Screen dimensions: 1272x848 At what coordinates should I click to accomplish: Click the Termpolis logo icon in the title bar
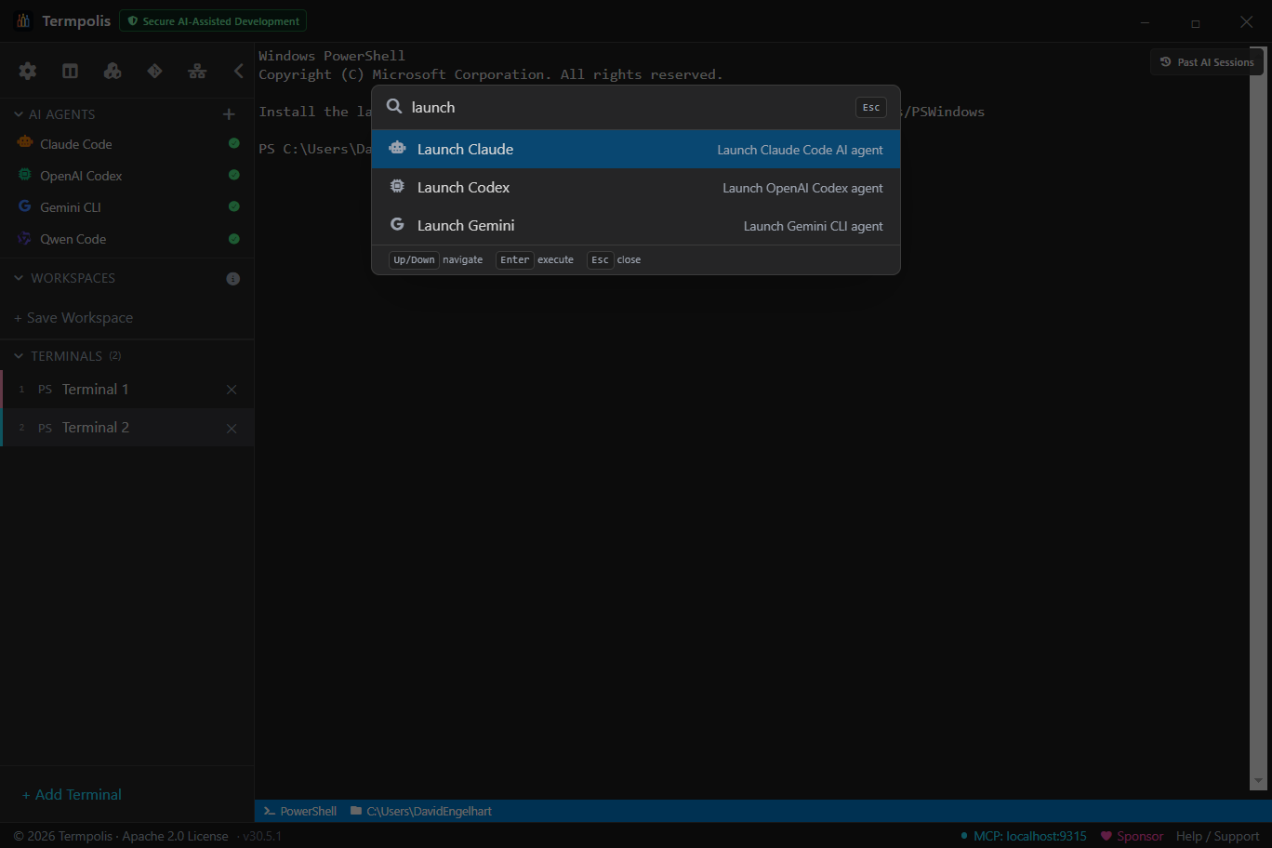pos(24,20)
